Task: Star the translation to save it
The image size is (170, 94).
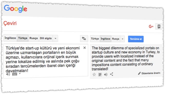Action: tap(94, 74)
